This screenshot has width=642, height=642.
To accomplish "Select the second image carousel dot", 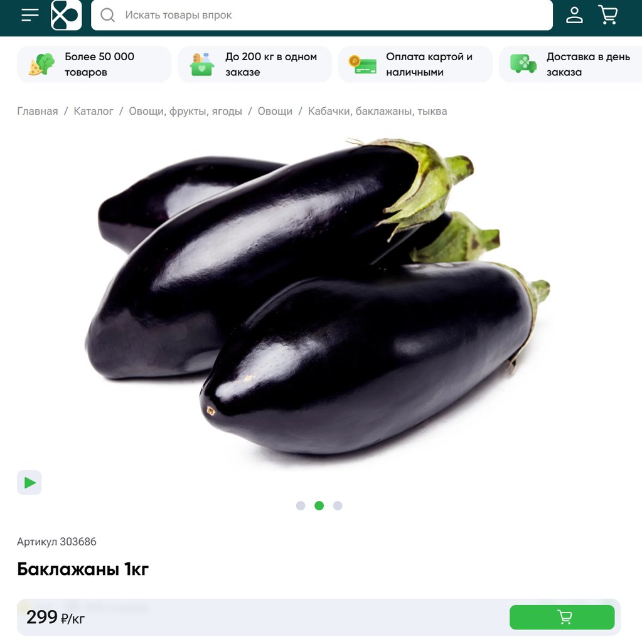I will [319, 506].
